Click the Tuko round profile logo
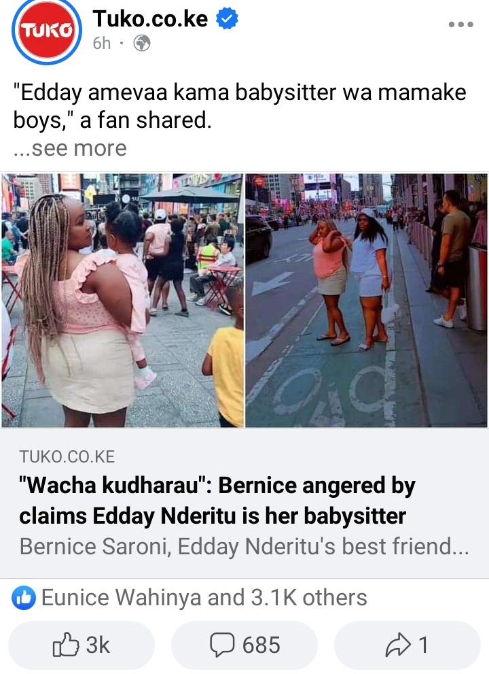 (x=46, y=31)
